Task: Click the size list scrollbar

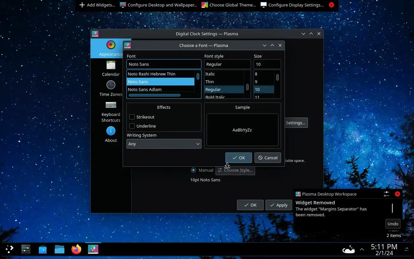Action: click(277, 78)
